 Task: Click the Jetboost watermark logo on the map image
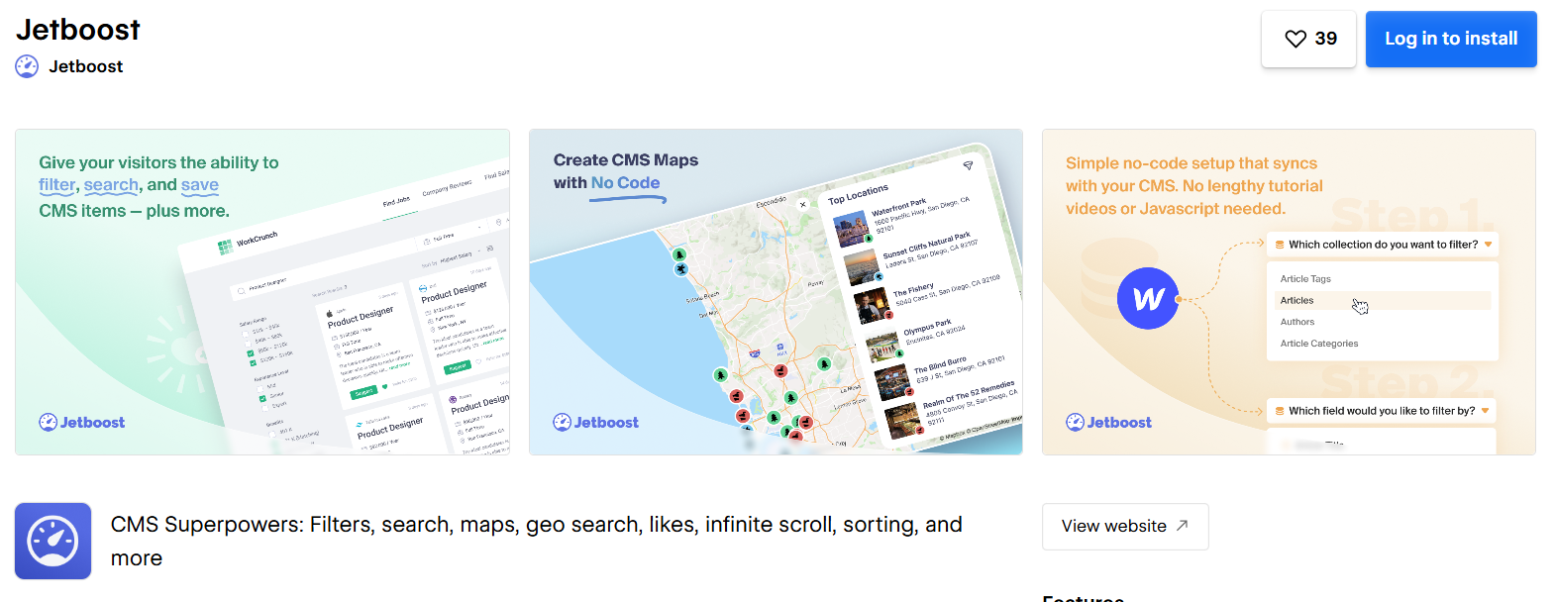[595, 422]
